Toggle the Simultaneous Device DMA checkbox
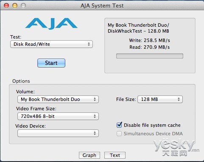 point(119,134)
